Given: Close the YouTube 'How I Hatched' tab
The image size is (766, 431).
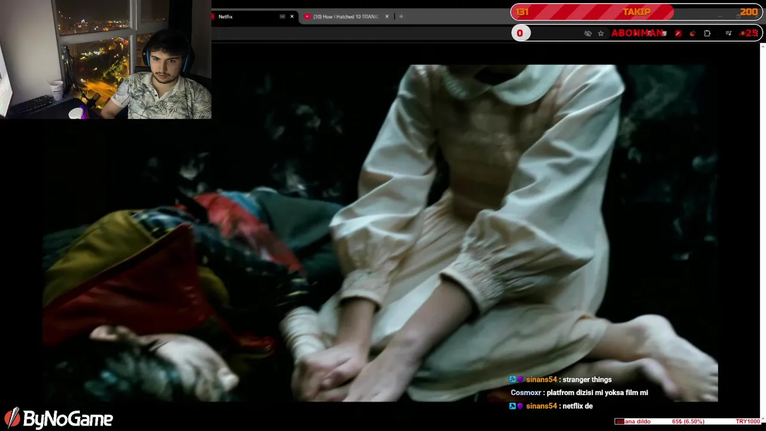Looking at the screenshot, I should pyautogui.click(x=387, y=17).
